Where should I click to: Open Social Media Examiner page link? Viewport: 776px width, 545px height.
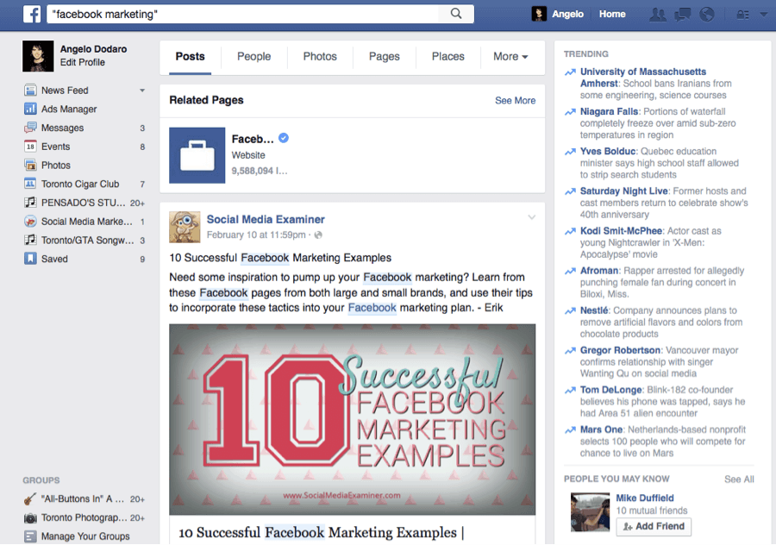click(x=266, y=219)
